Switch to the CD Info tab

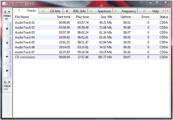(x=53, y=11)
